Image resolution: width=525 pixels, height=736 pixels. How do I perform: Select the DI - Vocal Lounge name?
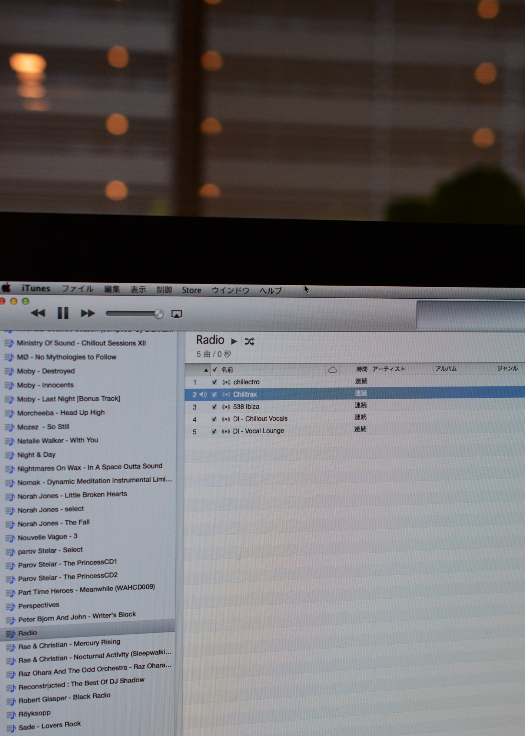coord(258,431)
